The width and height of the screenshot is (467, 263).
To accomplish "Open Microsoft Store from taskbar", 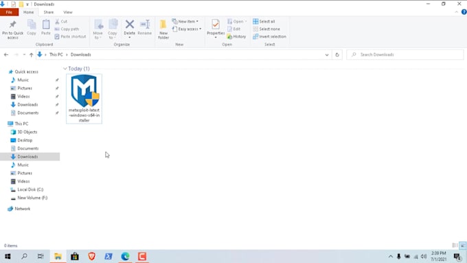I will tap(75, 256).
